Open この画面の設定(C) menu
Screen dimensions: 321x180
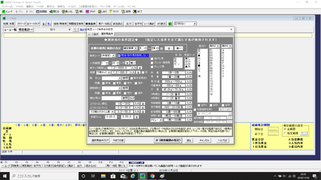(88, 6)
